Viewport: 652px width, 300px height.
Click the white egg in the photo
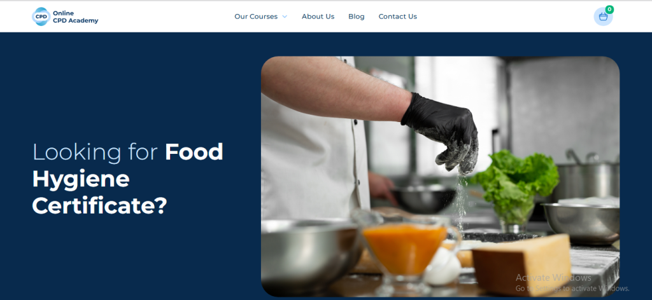click(443, 267)
